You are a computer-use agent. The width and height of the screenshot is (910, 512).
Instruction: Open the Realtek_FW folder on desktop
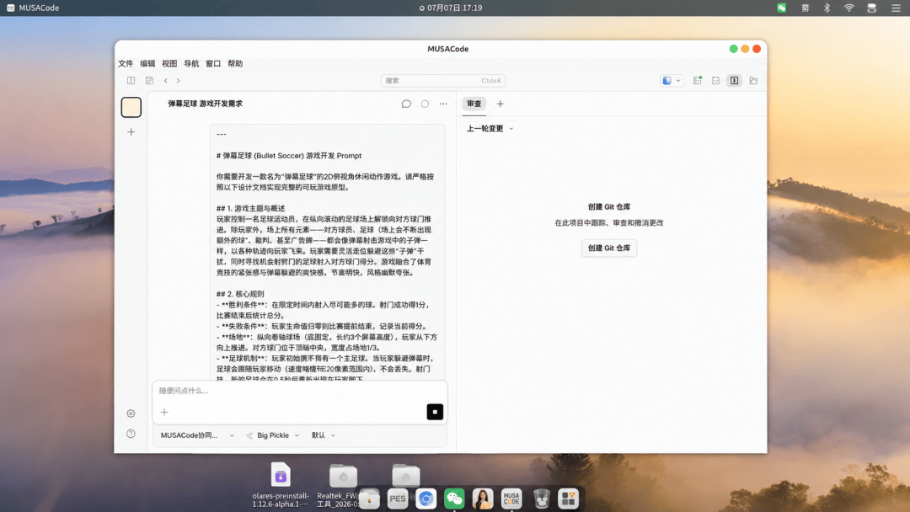[343, 476]
